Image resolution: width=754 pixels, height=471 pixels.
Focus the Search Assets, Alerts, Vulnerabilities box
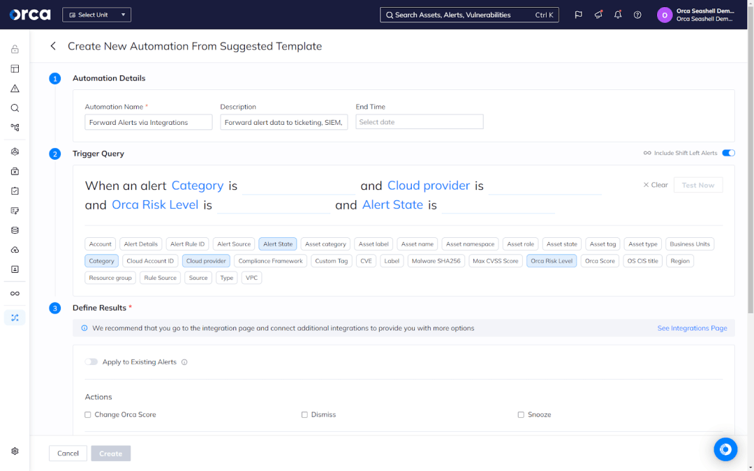[x=469, y=15]
